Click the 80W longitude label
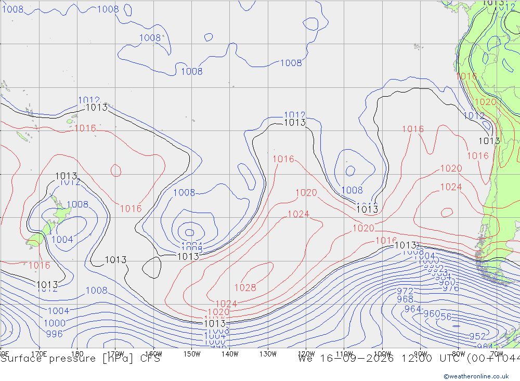Viewport: 520px width, 381px height. [x=459, y=354]
